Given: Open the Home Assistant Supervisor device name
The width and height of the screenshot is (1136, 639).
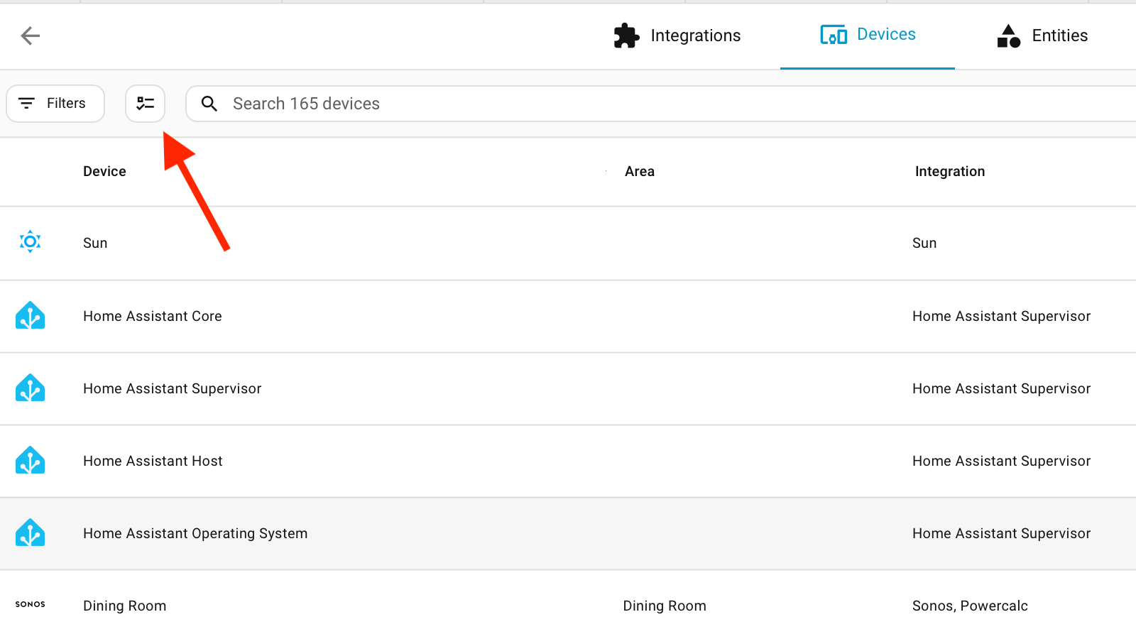Looking at the screenshot, I should (x=173, y=388).
